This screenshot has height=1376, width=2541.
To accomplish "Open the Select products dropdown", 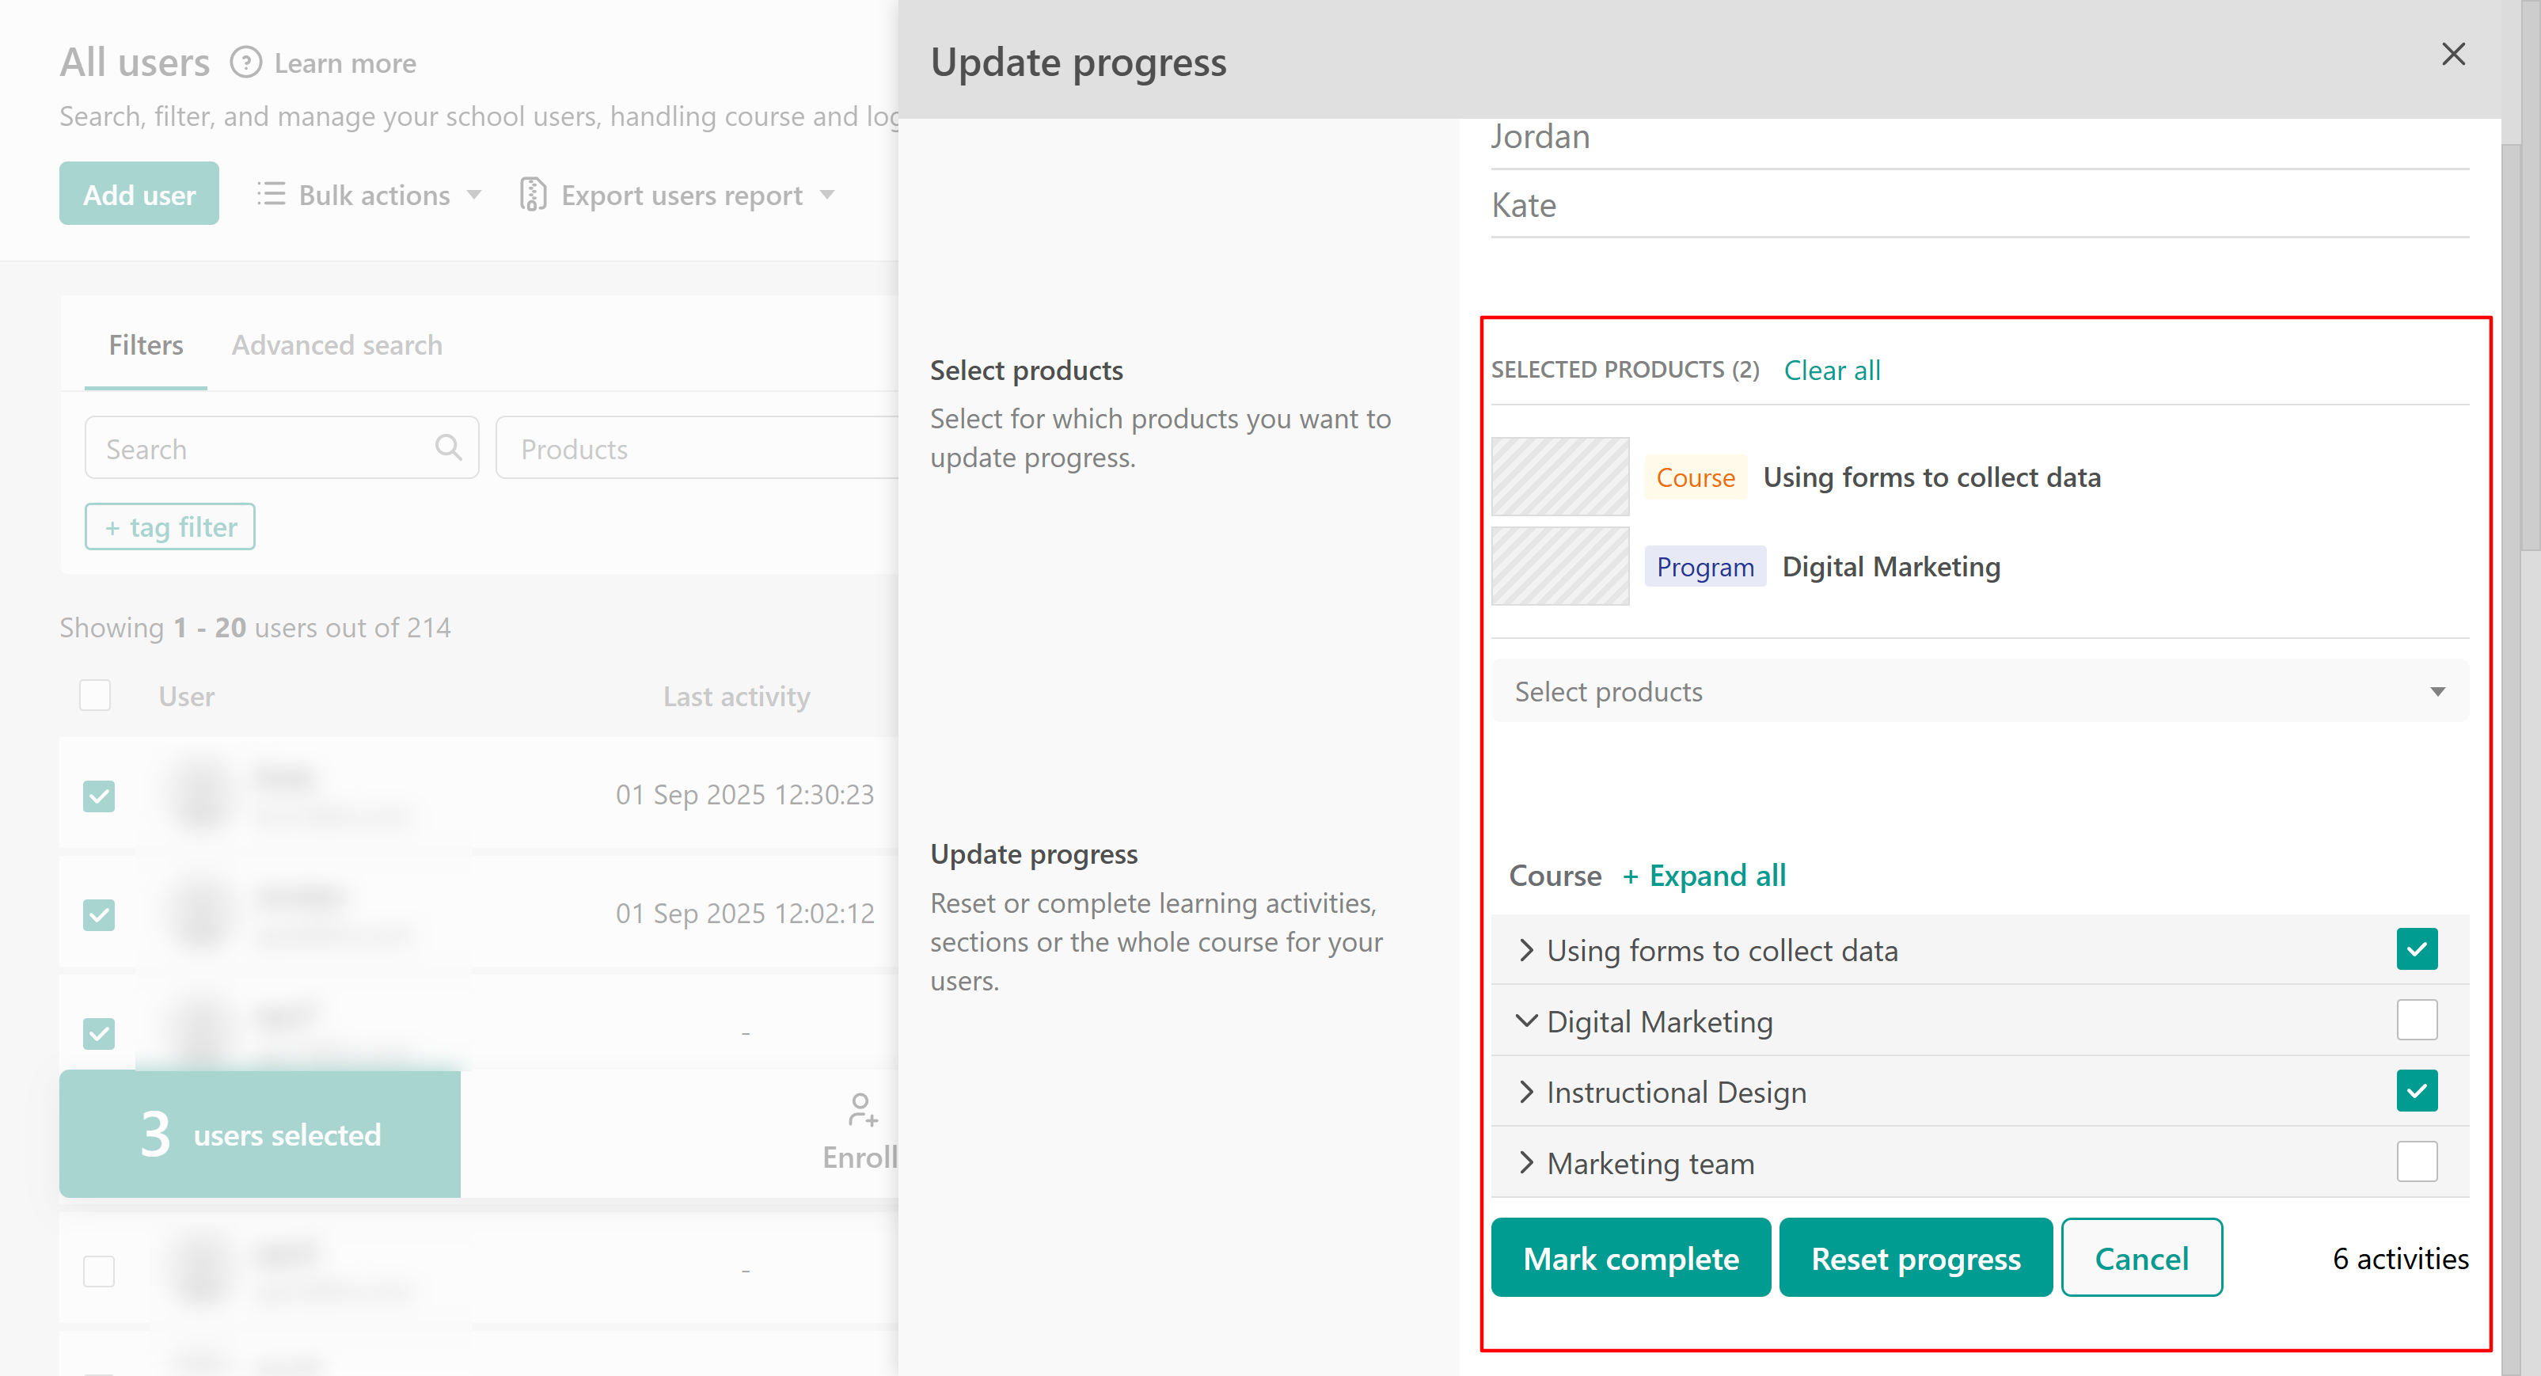I will [1979, 691].
